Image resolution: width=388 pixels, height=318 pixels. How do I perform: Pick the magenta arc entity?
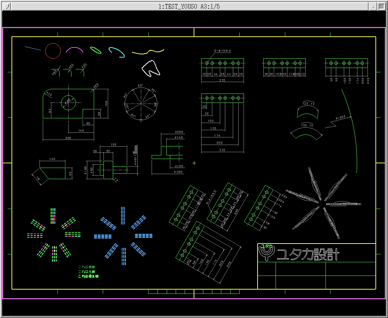click(x=74, y=50)
